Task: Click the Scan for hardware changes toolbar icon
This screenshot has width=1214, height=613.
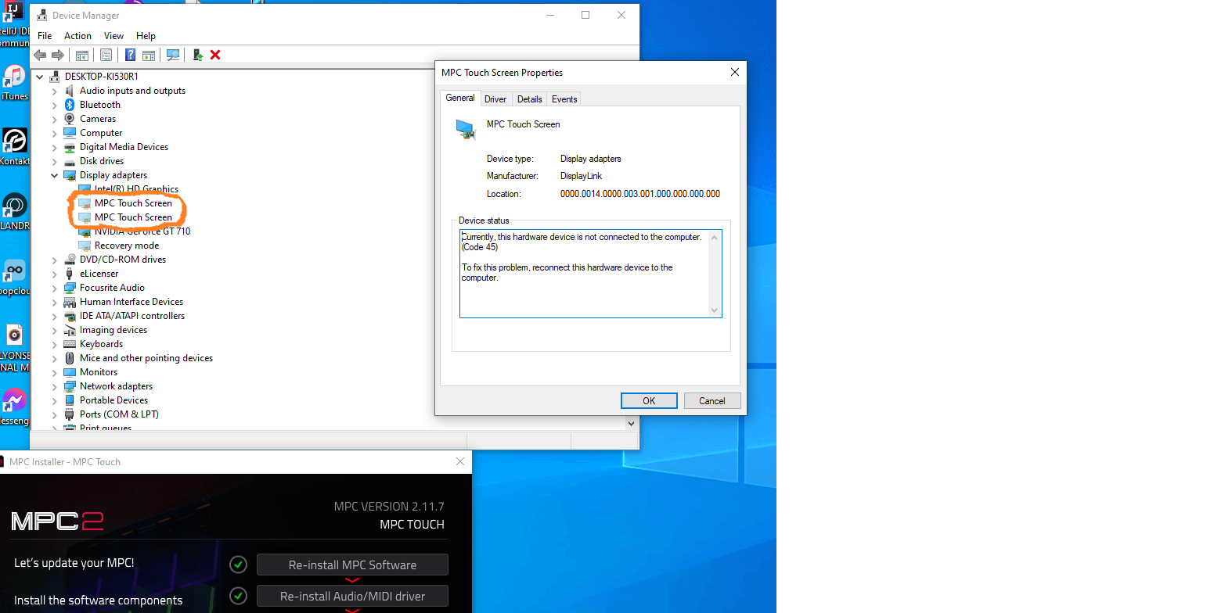Action: tap(173, 55)
